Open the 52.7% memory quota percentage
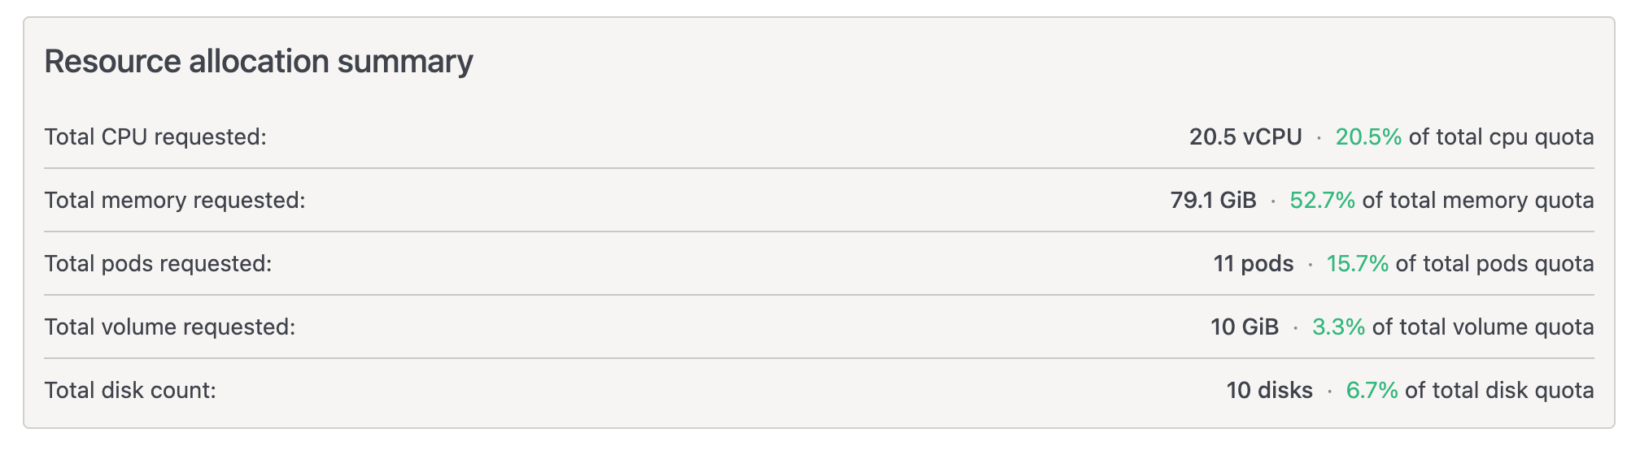The height and width of the screenshot is (450, 1640). click(1322, 200)
